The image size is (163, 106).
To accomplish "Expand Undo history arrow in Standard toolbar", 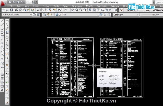I will (62, 10).
